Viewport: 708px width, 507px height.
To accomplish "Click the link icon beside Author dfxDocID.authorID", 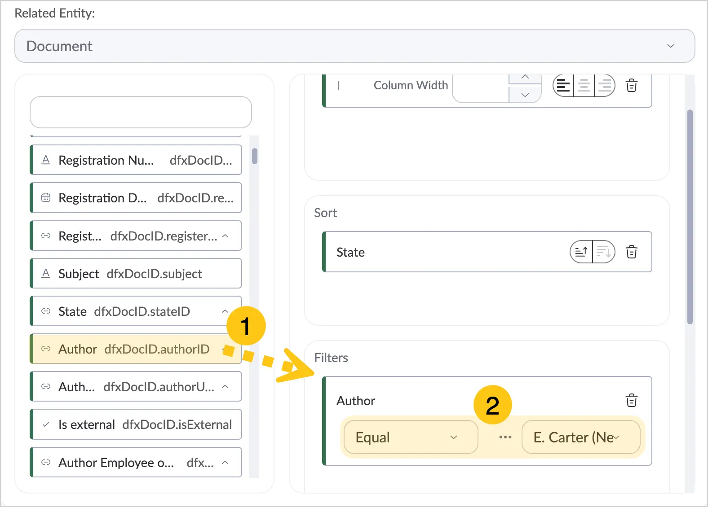I will pos(46,349).
